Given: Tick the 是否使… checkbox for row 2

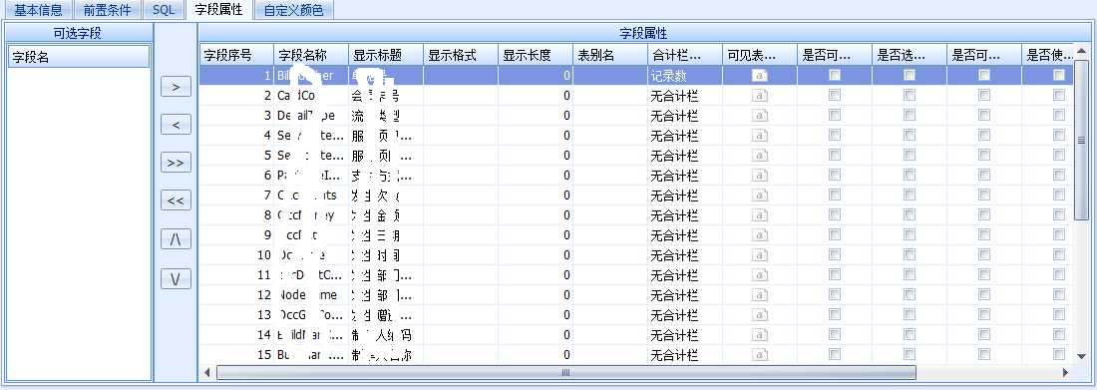Looking at the screenshot, I should pos(1059,95).
